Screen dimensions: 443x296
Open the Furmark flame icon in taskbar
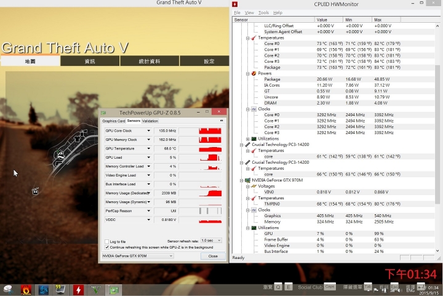pos(26,290)
